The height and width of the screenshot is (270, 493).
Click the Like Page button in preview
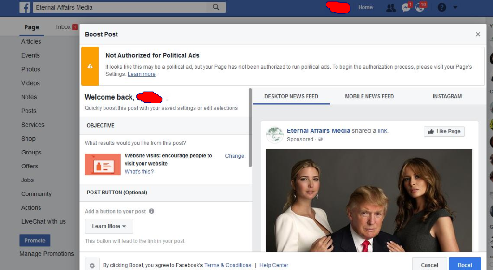click(x=444, y=131)
